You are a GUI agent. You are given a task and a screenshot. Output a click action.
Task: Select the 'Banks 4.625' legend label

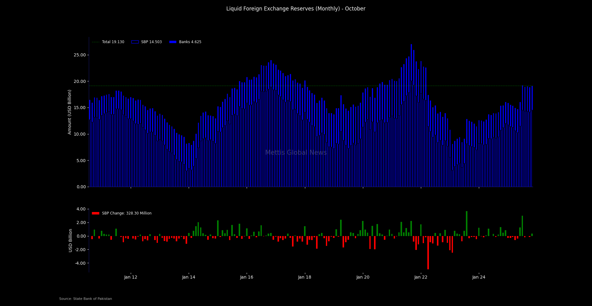pos(190,42)
